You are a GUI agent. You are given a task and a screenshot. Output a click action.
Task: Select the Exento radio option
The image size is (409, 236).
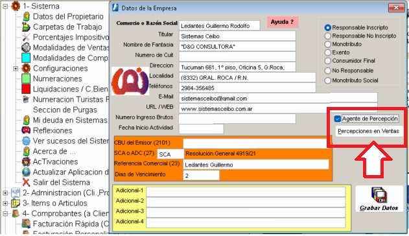coord(327,53)
